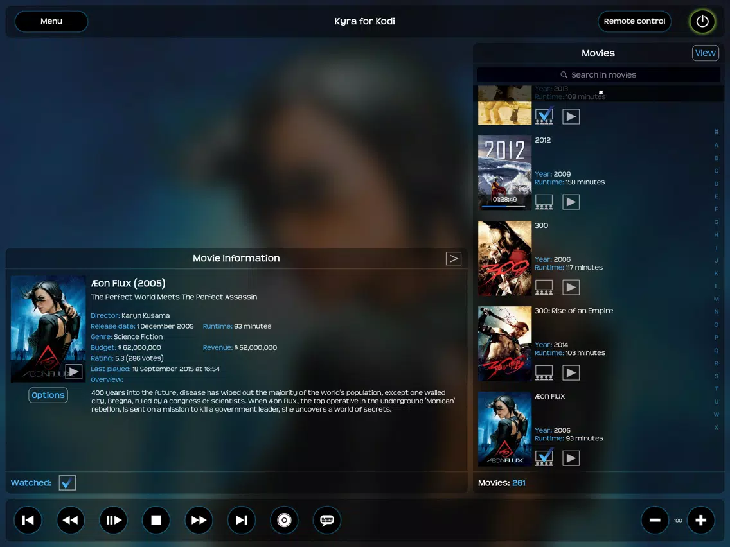Play the partially visible 2013 movie
730x547 pixels.
coord(571,116)
